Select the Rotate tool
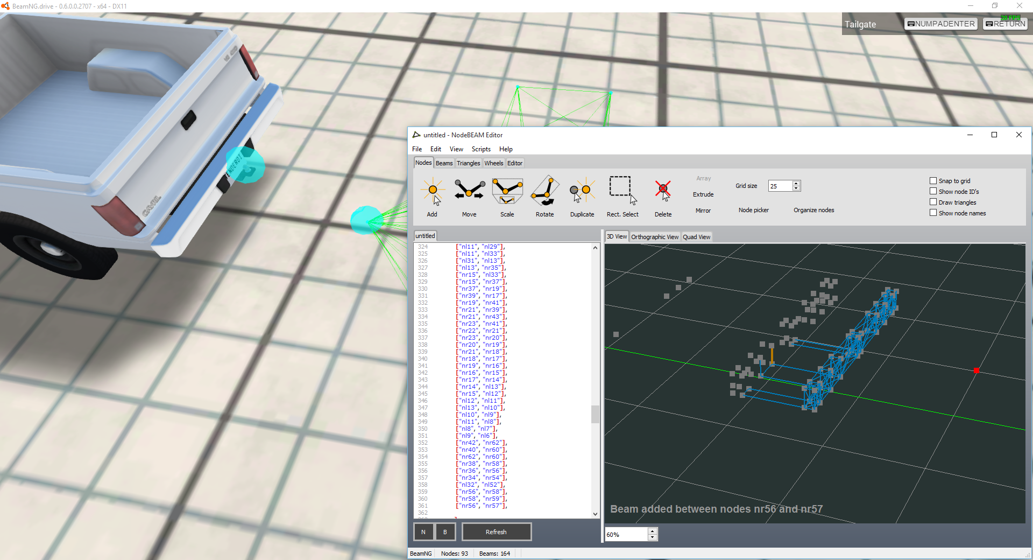This screenshot has width=1033, height=560. (545, 196)
